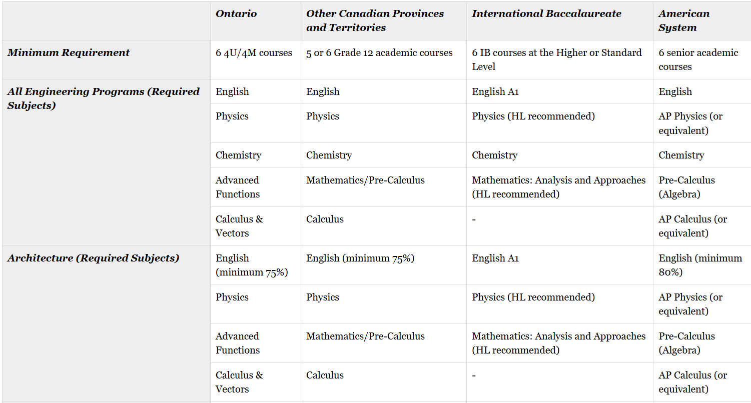The width and height of the screenshot is (751, 403).
Task: Click the Ontario column header
Action: 236,14
